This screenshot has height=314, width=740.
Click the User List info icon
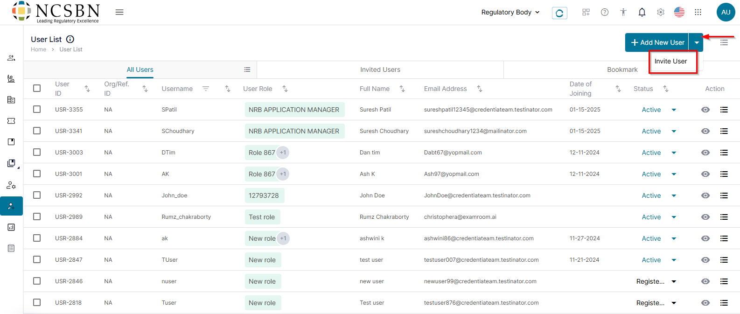pyautogui.click(x=70, y=39)
